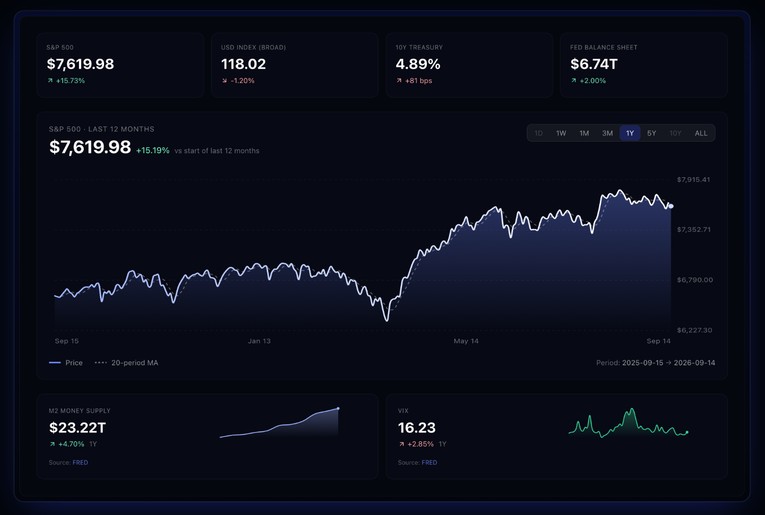Click the +2.00% Fed Balance Sheet change
The image size is (765, 515).
click(x=593, y=80)
